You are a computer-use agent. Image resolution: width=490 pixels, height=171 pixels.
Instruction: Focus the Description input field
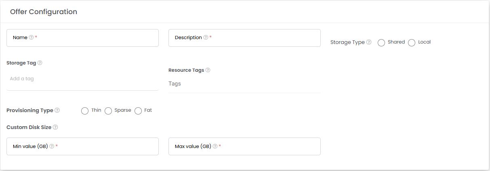click(x=244, y=38)
